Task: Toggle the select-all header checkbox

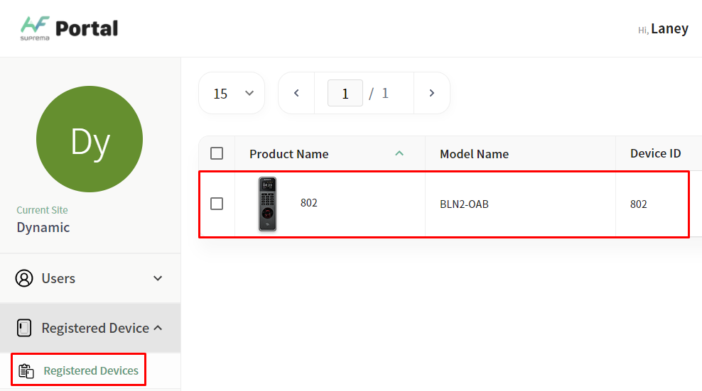Action: click(x=217, y=153)
